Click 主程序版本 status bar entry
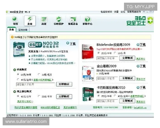The width and height of the screenshot is (160, 128). (x=19, y=115)
